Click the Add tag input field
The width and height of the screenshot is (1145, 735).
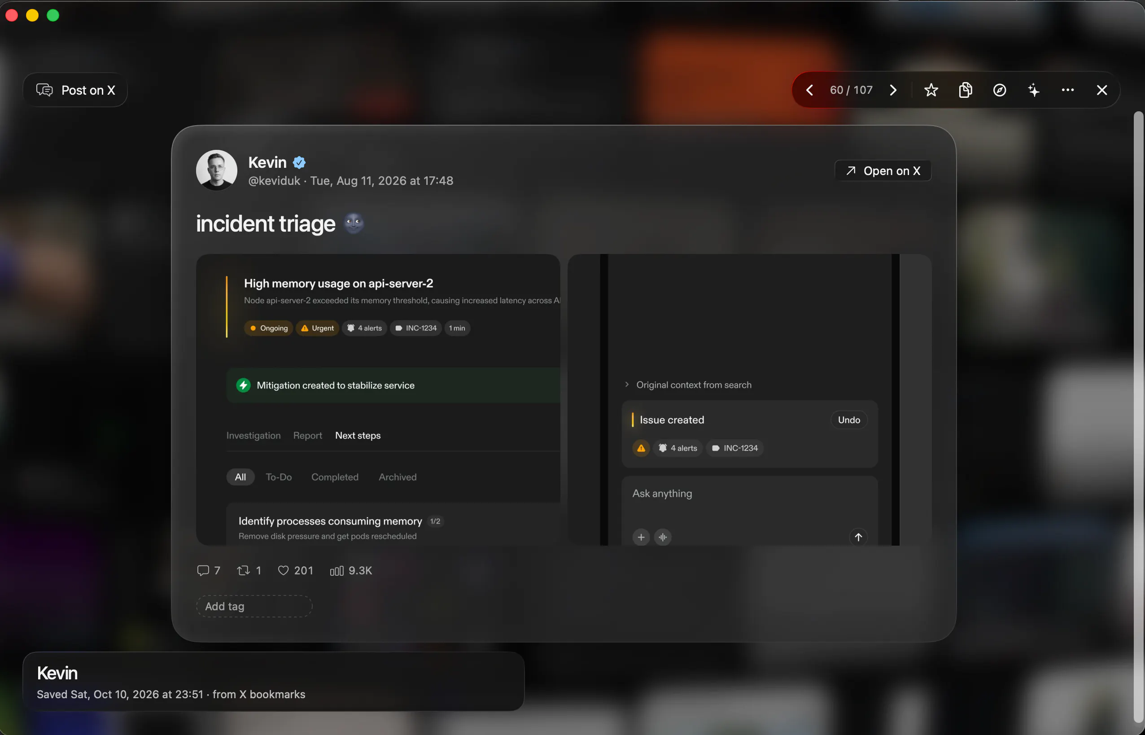pyautogui.click(x=254, y=606)
